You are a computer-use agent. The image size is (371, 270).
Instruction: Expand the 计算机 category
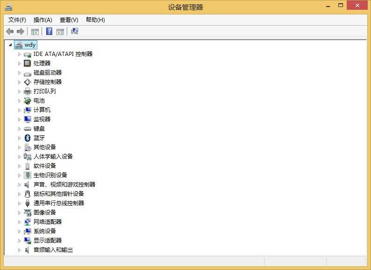coord(20,110)
